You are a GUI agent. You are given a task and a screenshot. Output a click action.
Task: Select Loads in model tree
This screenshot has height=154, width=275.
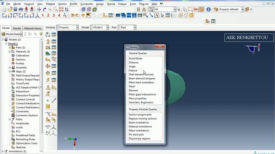pos(19,127)
